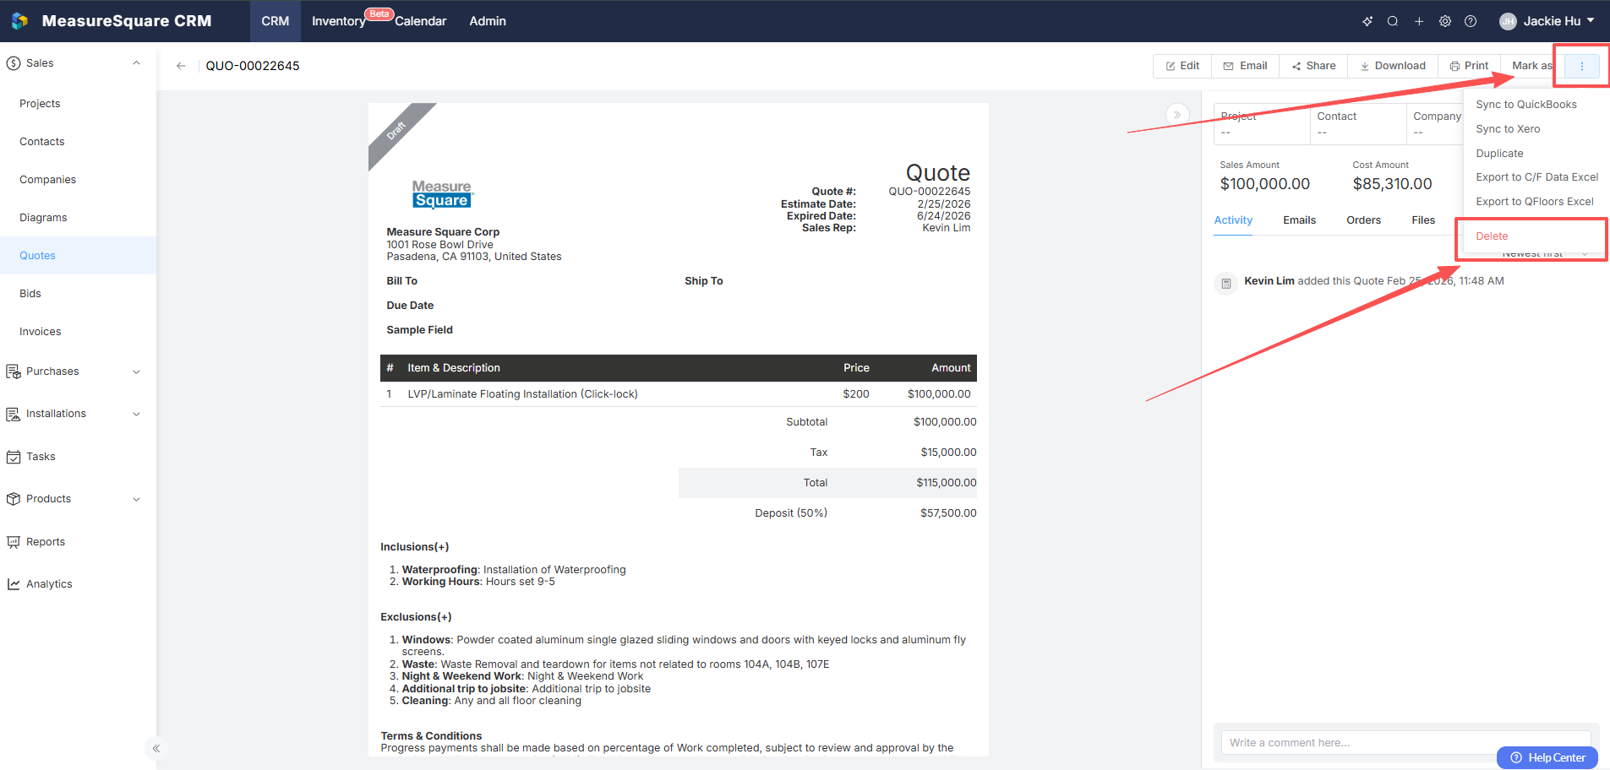Click the Download button
This screenshot has width=1610, height=770.
pyautogui.click(x=1393, y=66)
